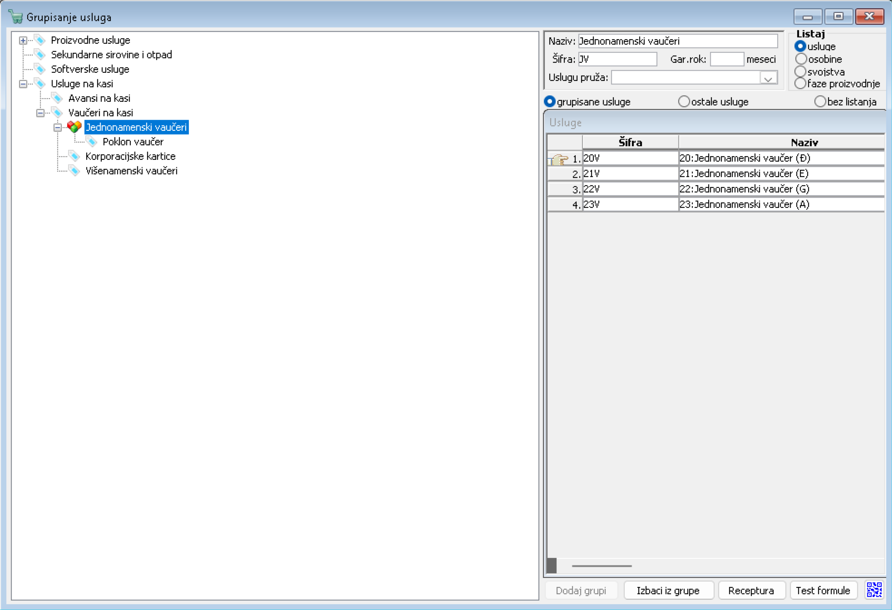Click the colorful hearts icon for Jednonamenski vaučeri
Image resolution: width=892 pixels, height=610 pixels.
(x=74, y=127)
